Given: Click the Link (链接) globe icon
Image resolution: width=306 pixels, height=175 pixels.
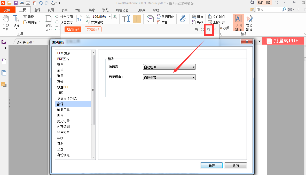Looking at the screenshot, I should click(x=194, y=17).
